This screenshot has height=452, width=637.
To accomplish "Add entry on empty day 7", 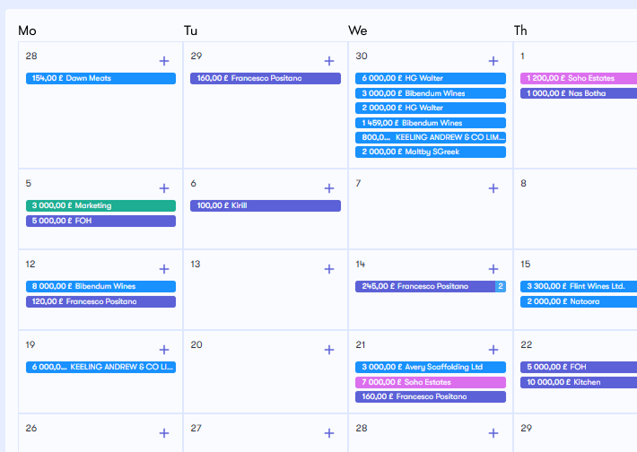I will (493, 188).
